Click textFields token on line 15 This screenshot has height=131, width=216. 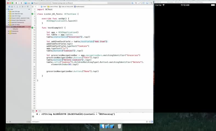click(x=87, y=41)
